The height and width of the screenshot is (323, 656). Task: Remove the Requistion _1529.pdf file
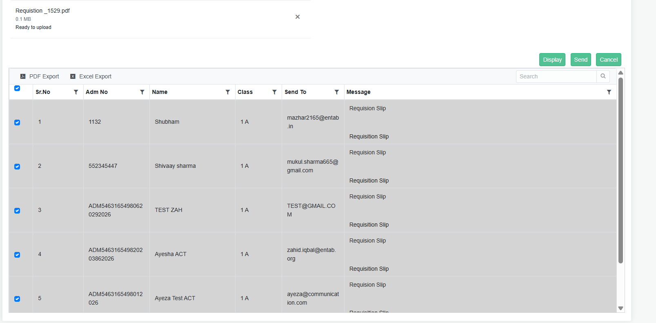pyautogui.click(x=298, y=17)
